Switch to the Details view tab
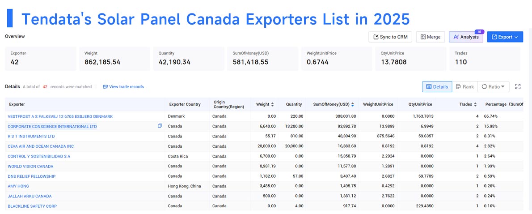This screenshot has height=214, width=532. [x=437, y=86]
